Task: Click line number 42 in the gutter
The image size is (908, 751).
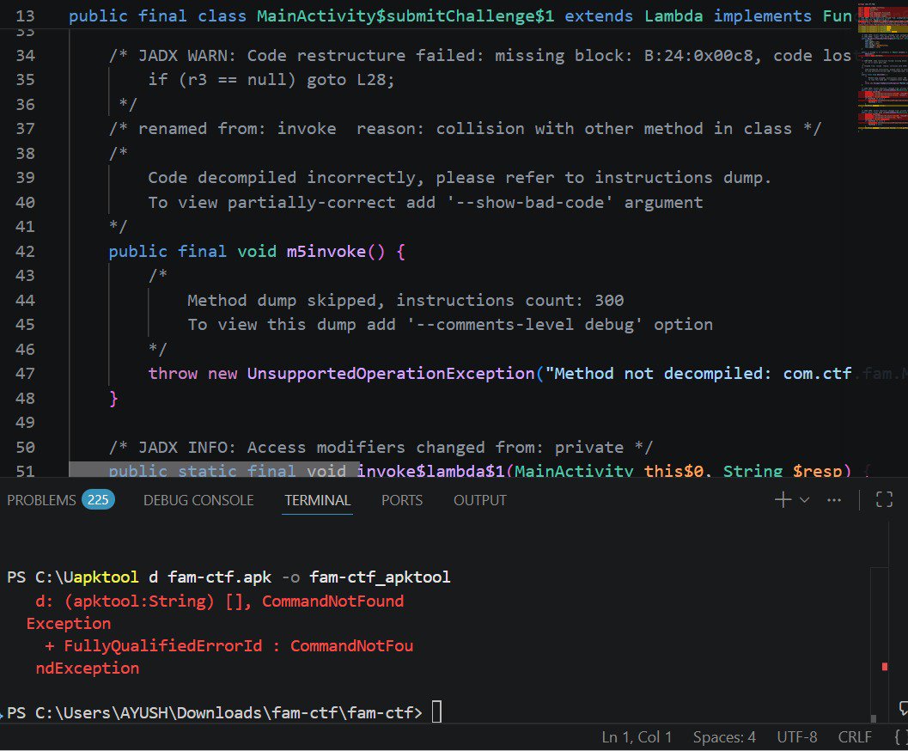Action: (25, 251)
